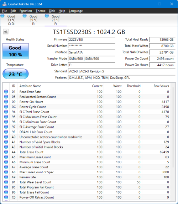Image resolution: width=178 pixels, height=204 pixels.
Task: Click the Standard field ACS-3
Action: tap(122, 71)
